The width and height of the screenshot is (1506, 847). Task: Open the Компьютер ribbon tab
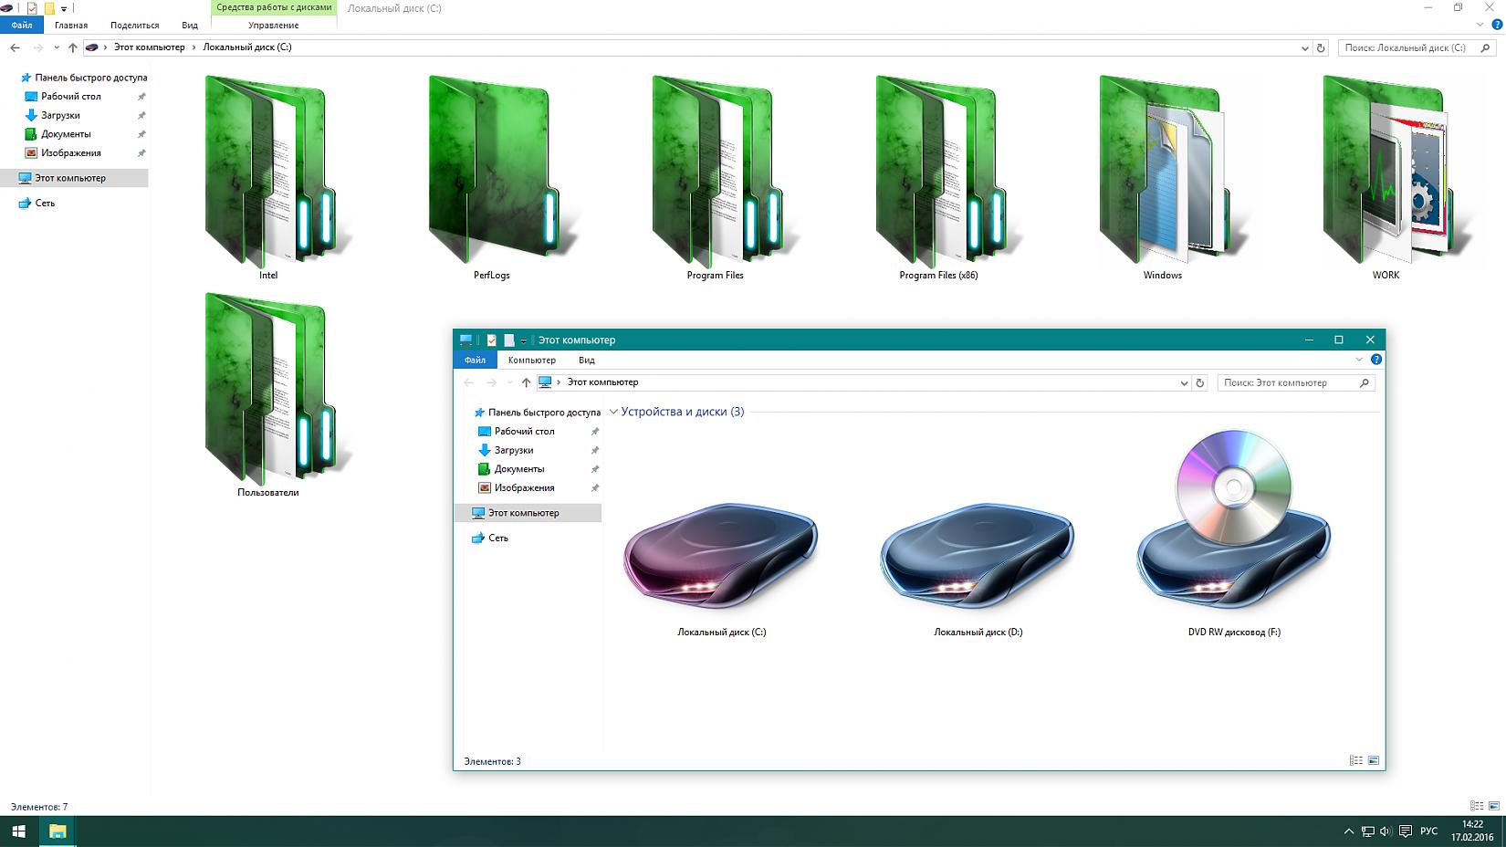[532, 360]
